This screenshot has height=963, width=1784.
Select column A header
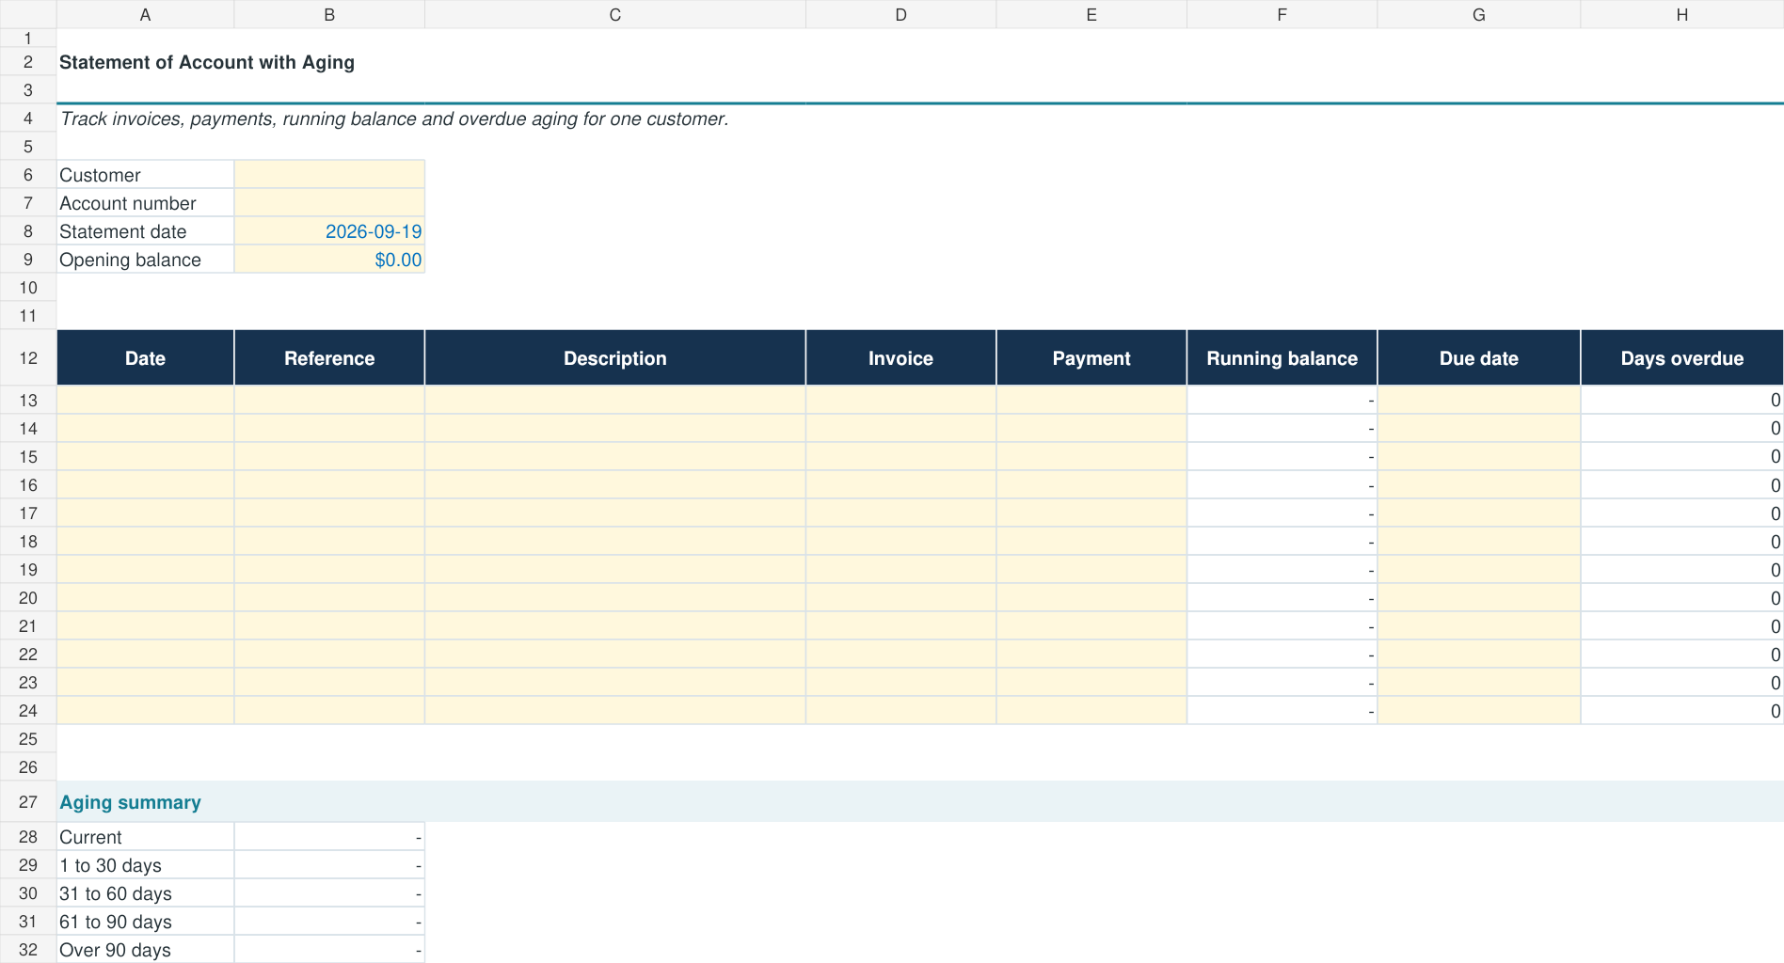point(145,14)
